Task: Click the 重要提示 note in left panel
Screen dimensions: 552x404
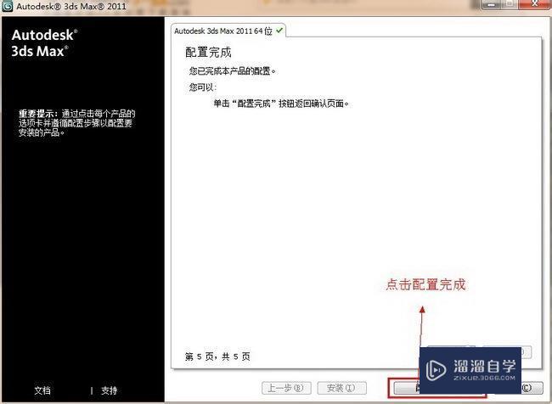Action: 76,123
